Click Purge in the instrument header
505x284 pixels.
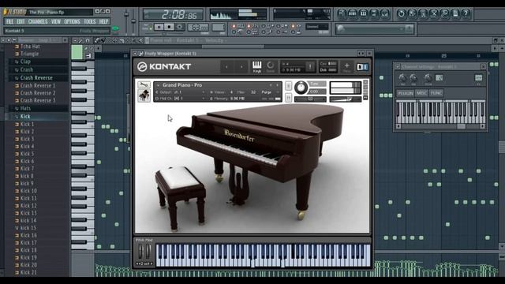pyautogui.click(x=266, y=92)
